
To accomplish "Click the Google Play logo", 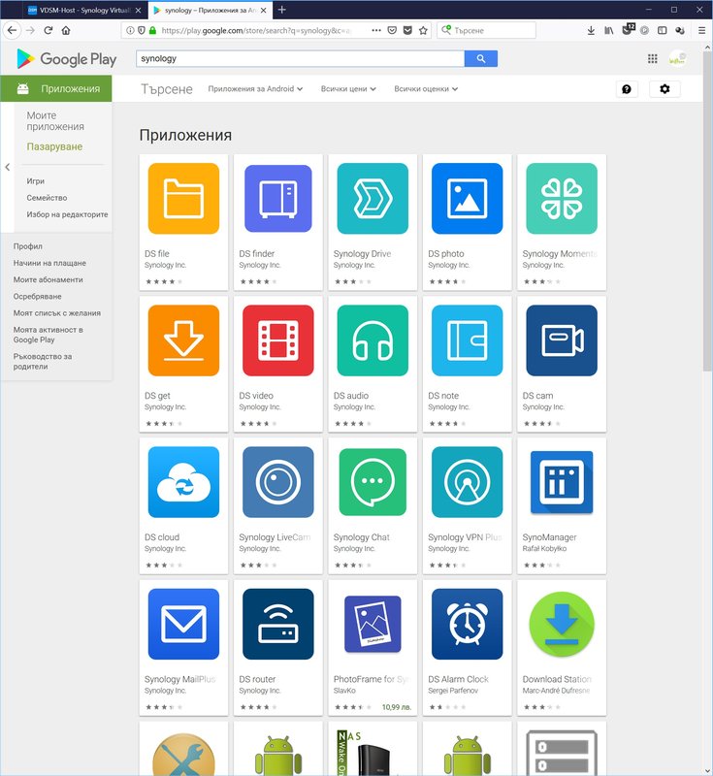I will click(67, 59).
